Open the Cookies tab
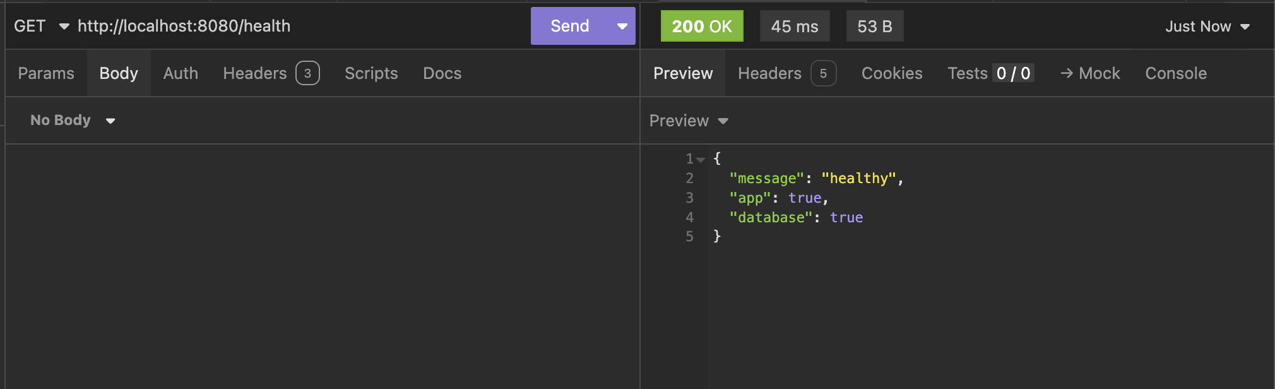 click(x=892, y=73)
